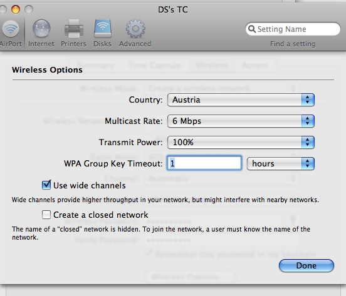Viewport: 346px width, 296px height.
Task: Click the orange minimize window button
Action: click(16, 9)
